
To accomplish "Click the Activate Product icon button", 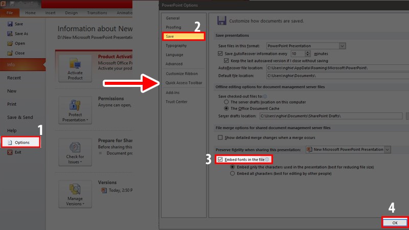I will (x=75, y=68).
